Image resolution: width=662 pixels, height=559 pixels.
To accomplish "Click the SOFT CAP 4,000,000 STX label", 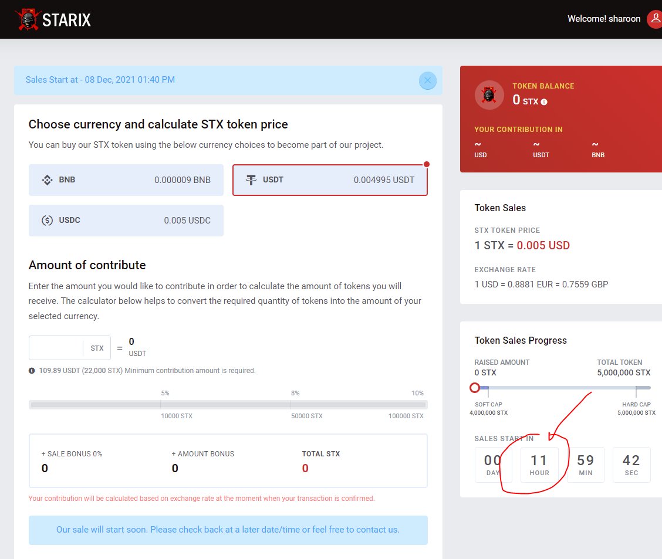I will click(x=488, y=408).
